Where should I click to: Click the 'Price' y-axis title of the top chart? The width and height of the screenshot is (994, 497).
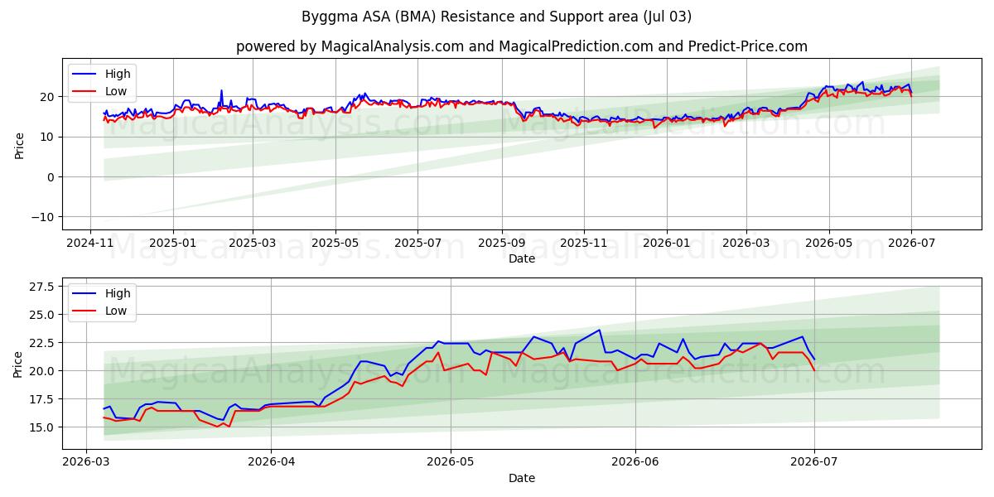click(x=20, y=144)
